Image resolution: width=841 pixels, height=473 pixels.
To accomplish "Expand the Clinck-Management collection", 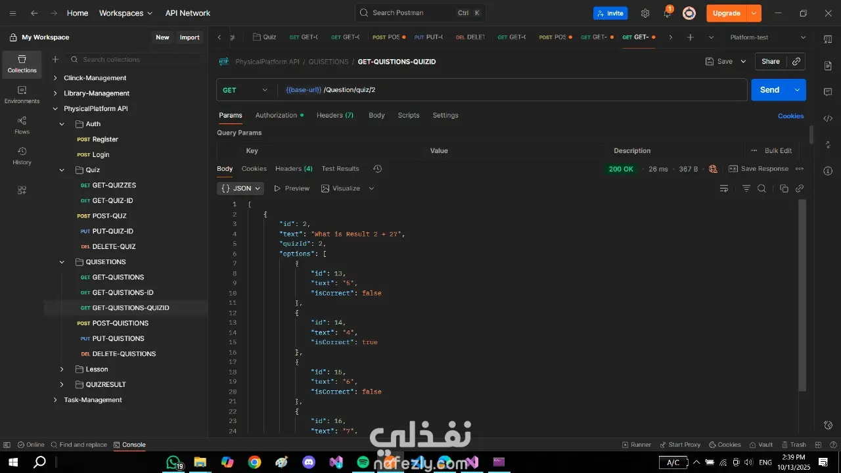I will pyautogui.click(x=55, y=78).
